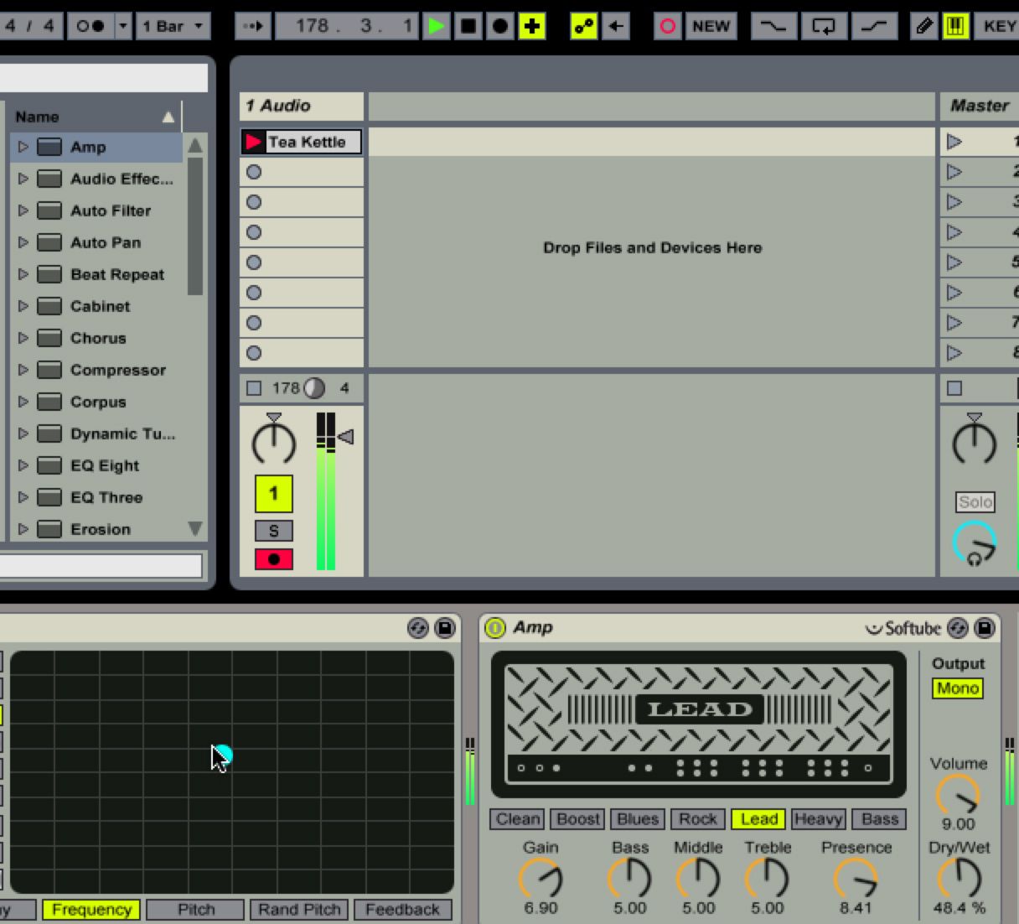Click the Dynamic Tu... browser entry
Viewport: 1019px width, 924px height.
122,433
